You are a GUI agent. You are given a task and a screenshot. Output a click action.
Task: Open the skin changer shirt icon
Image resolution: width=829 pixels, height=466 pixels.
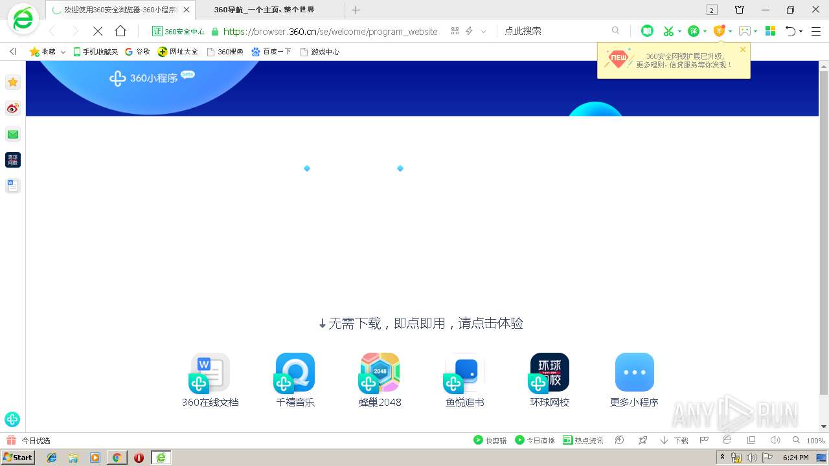(x=740, y=10)
